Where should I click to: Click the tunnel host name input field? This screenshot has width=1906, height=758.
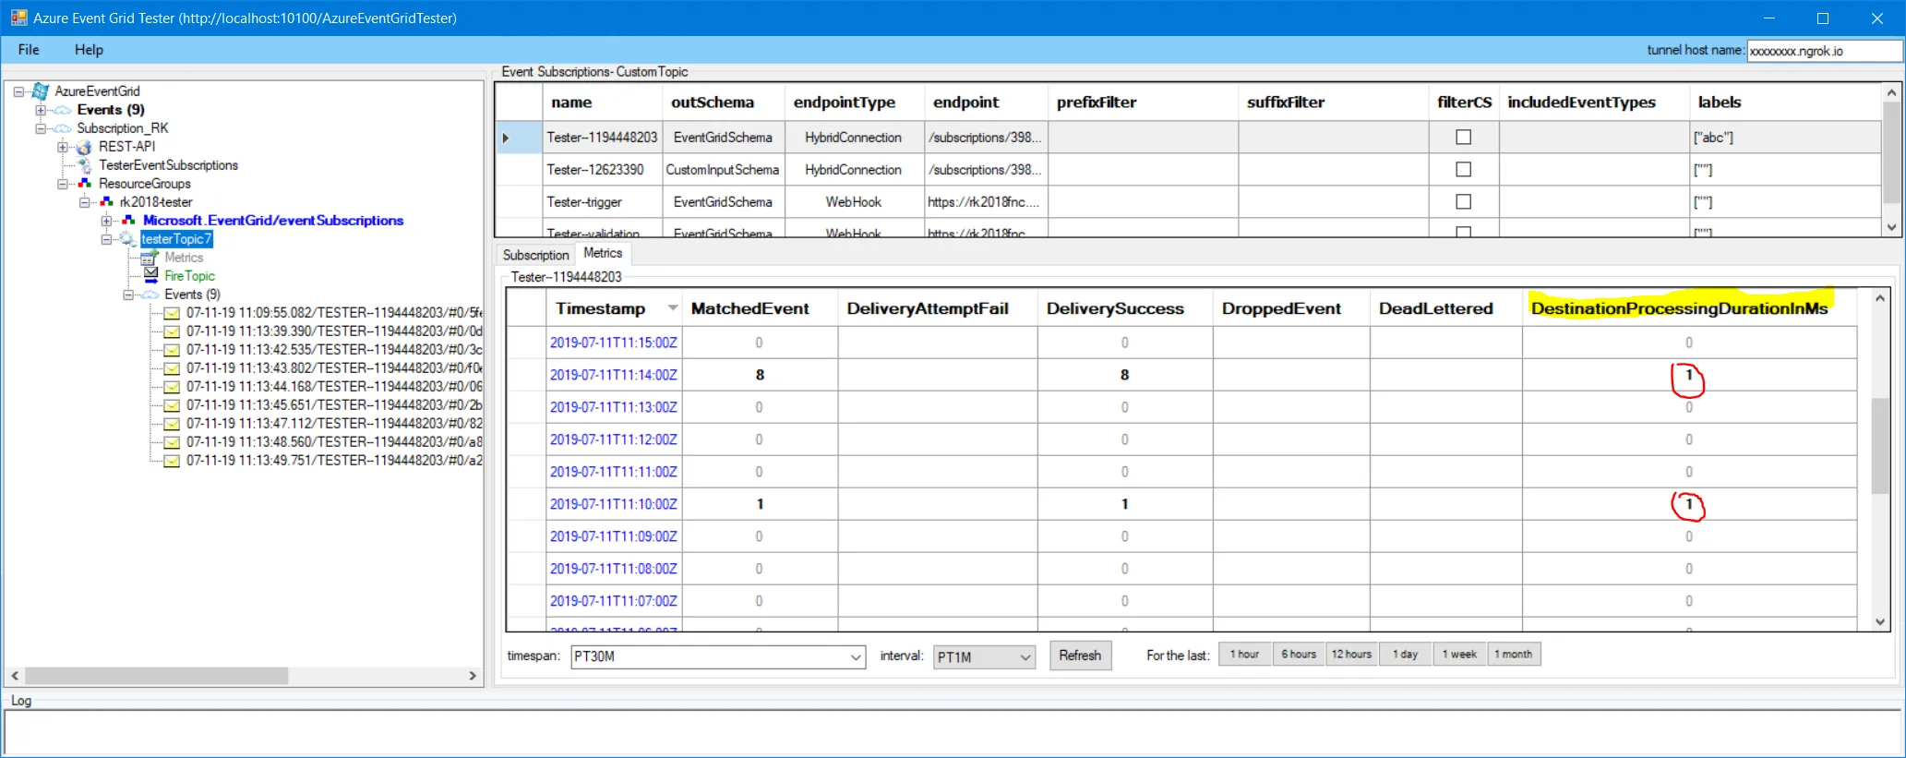click(1824, 51)
